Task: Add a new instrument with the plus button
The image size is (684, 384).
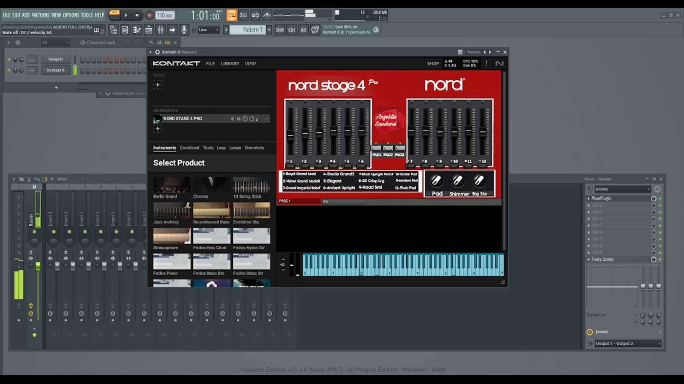Action: pos(158,128)
